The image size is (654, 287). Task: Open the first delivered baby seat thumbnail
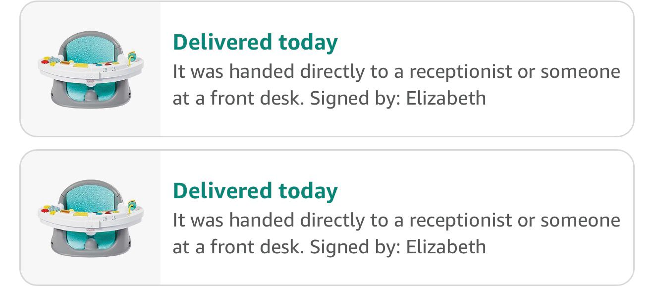(x=91, y=68)
